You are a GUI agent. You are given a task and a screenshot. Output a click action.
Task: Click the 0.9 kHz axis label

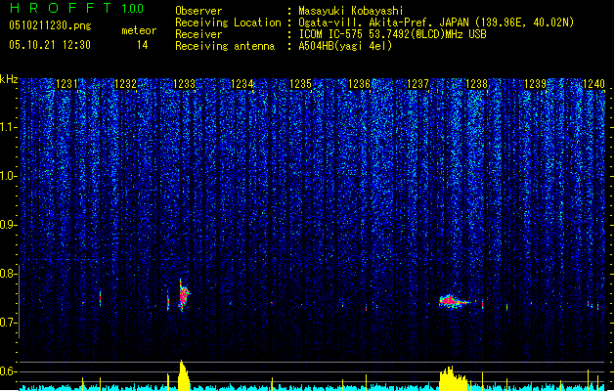(8, 225)
